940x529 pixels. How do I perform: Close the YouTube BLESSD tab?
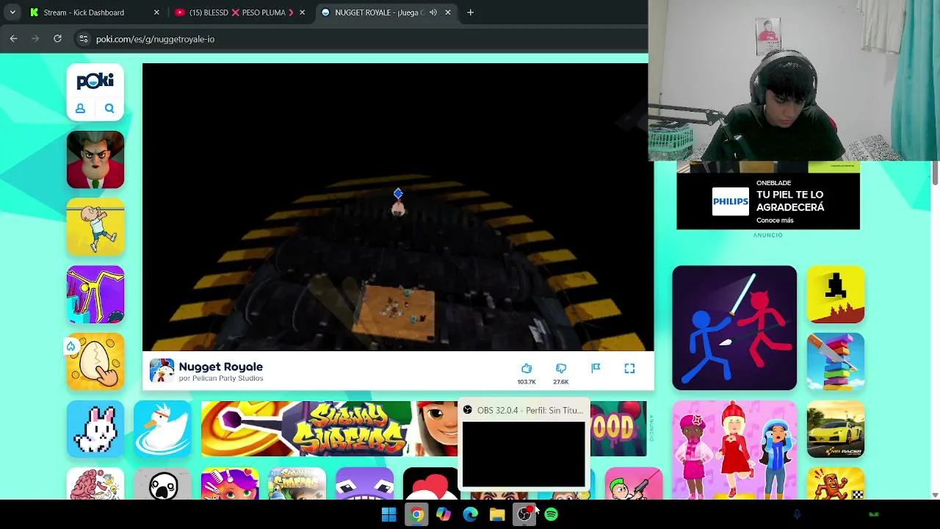tap(302, 12)
